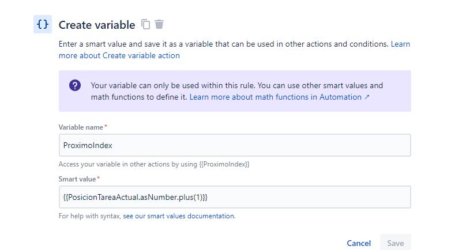The image size is (451, 250).
Task: Cancel the Create variable changes
Action: pos(359,243)
